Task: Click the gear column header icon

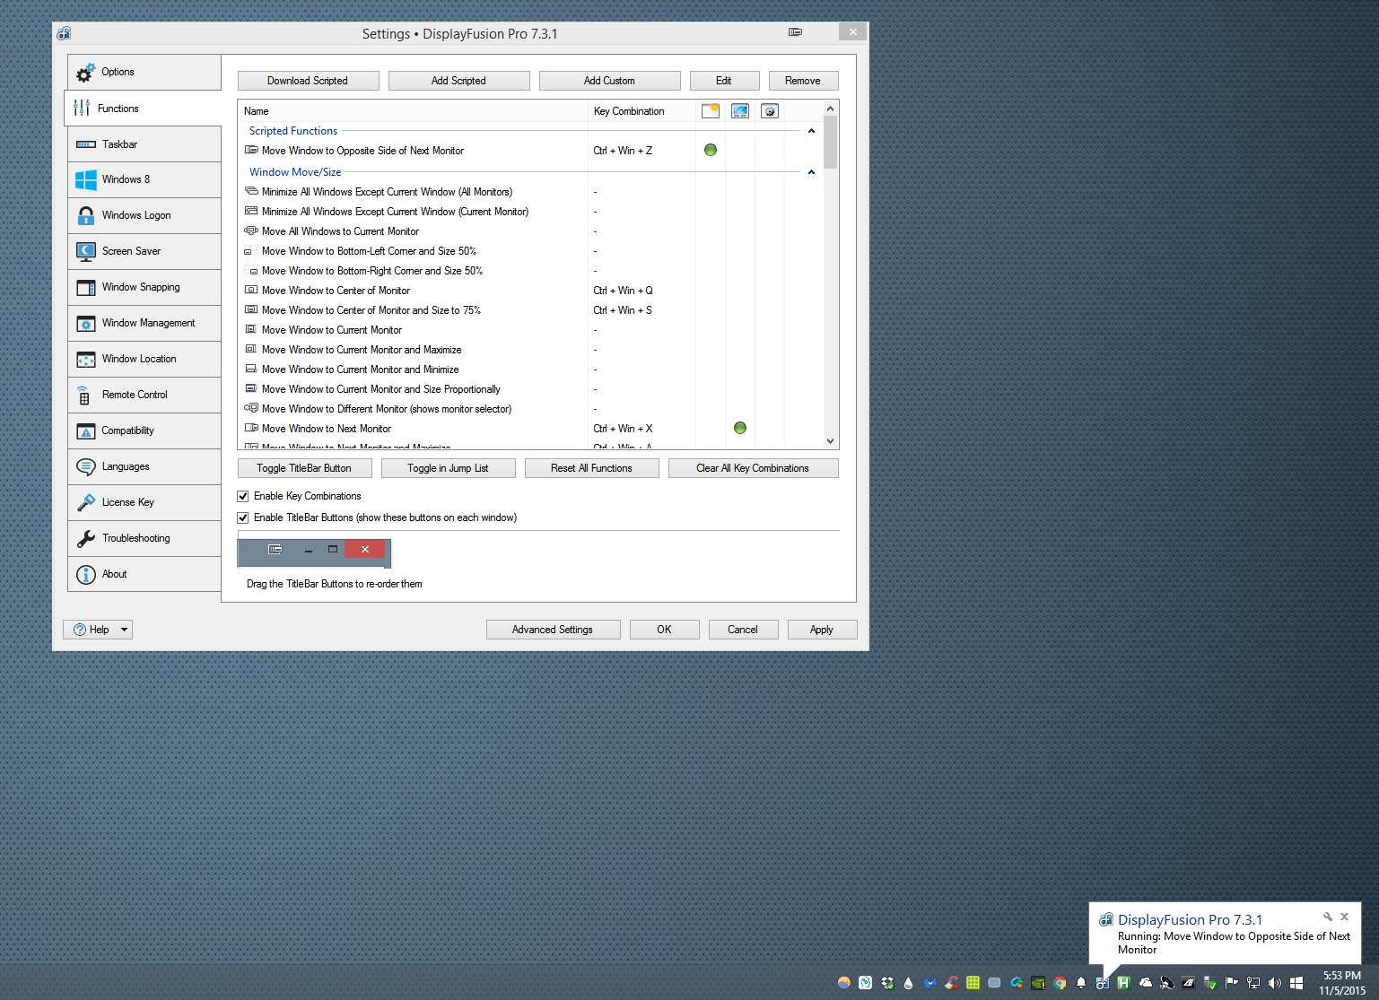Action: (770, 111)
